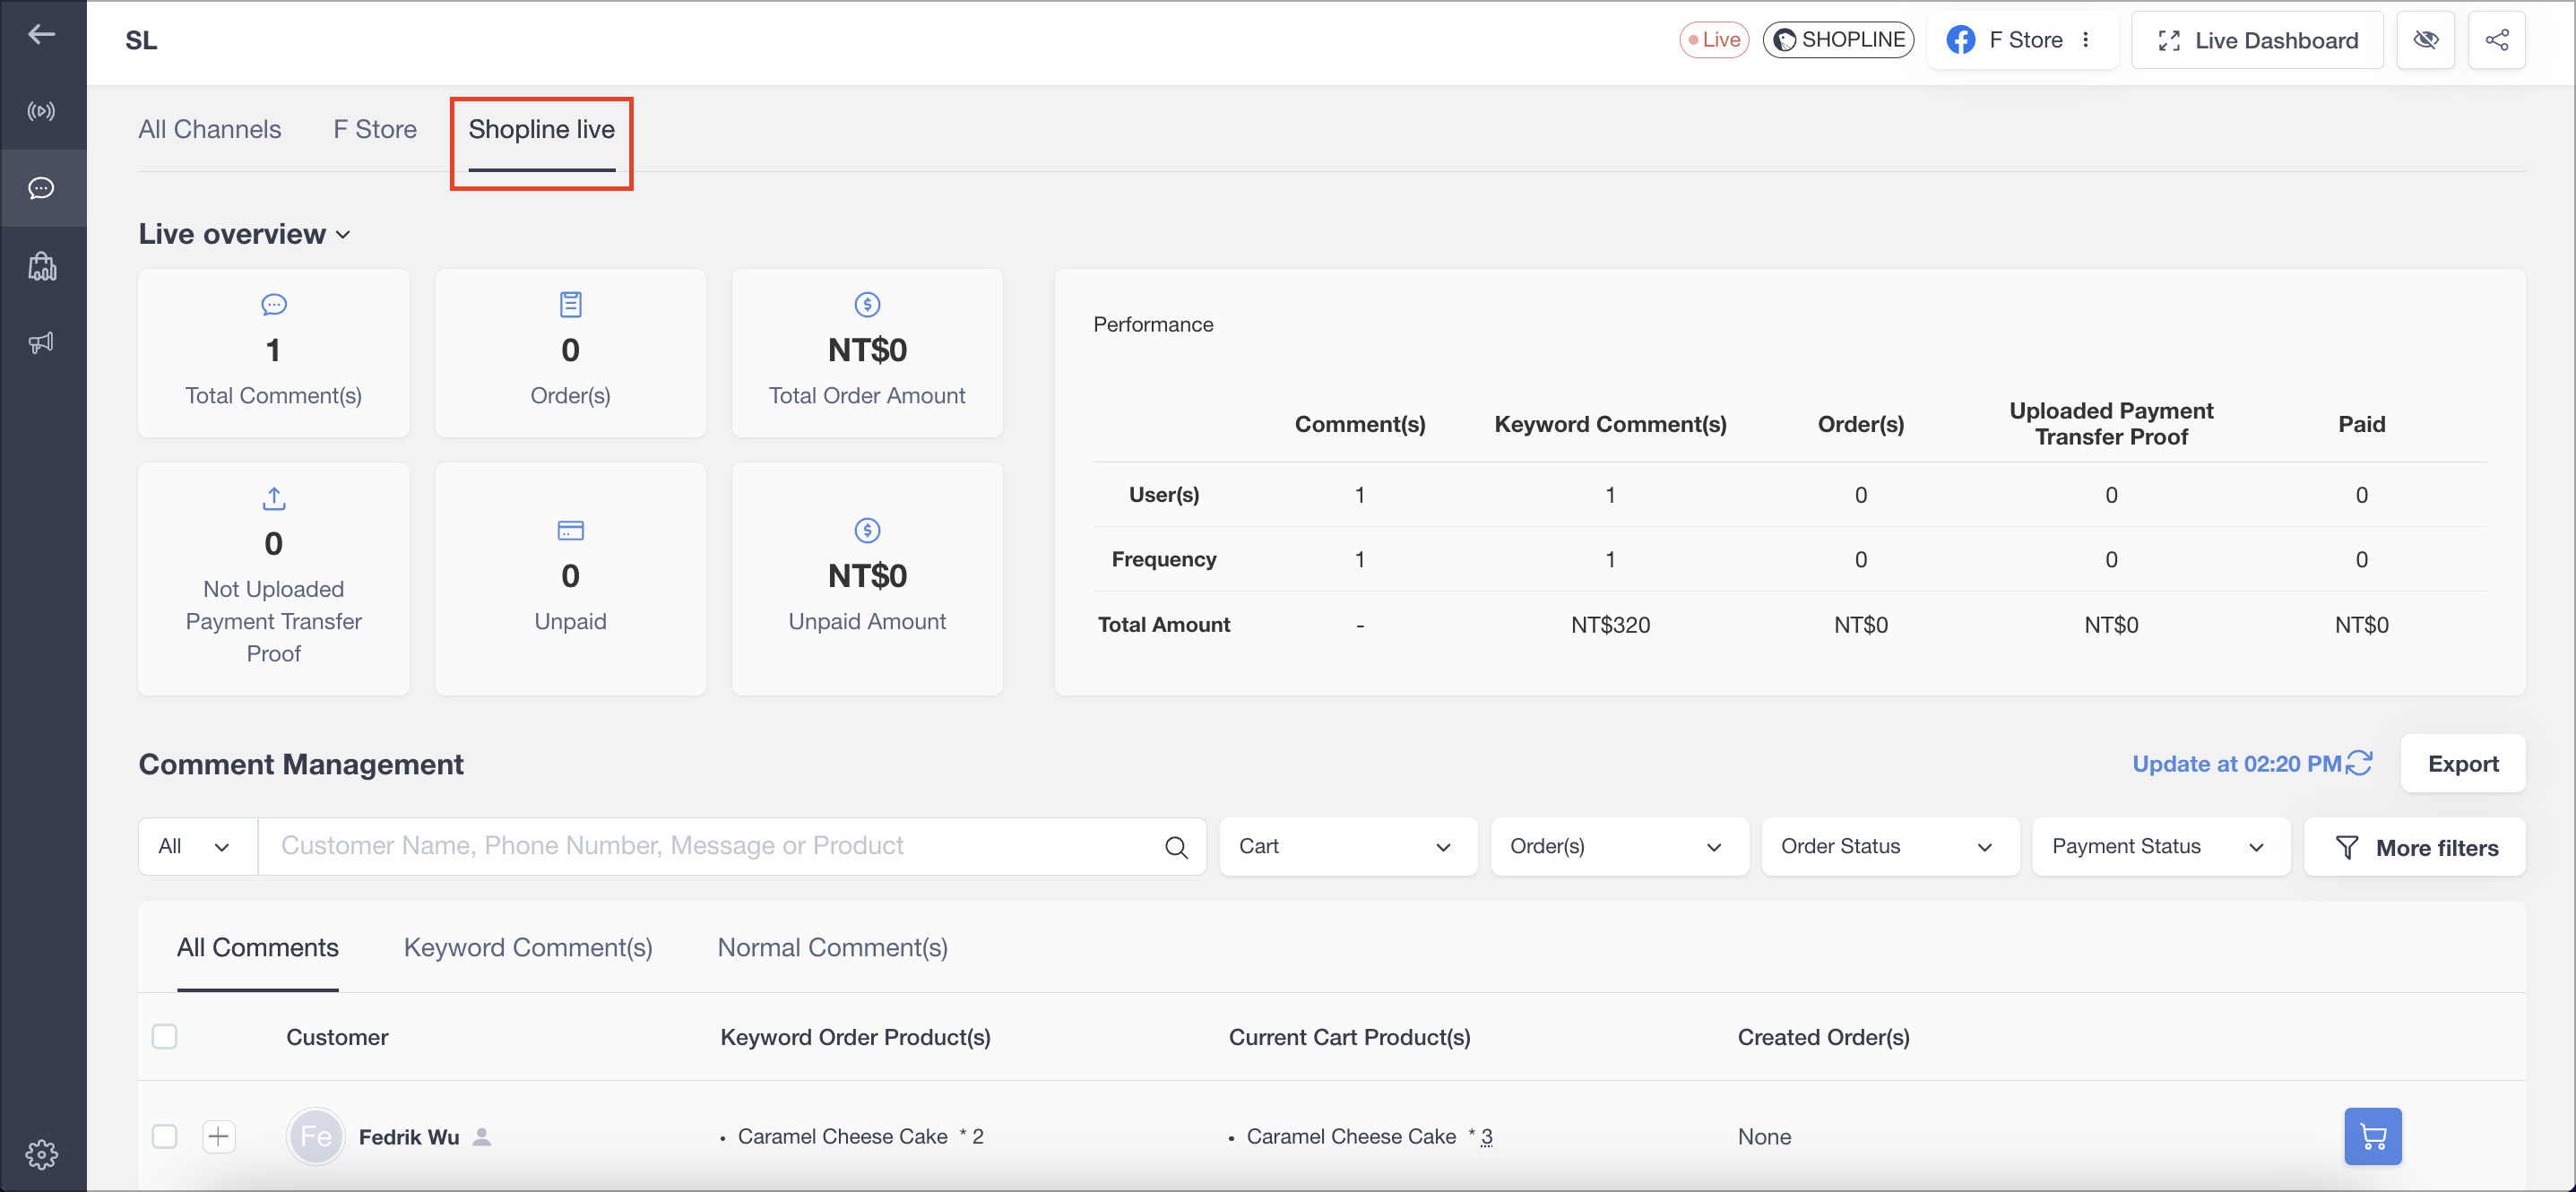
Task: Click the Created Order(s) column header
Action: click(x=1823, y=1037)
